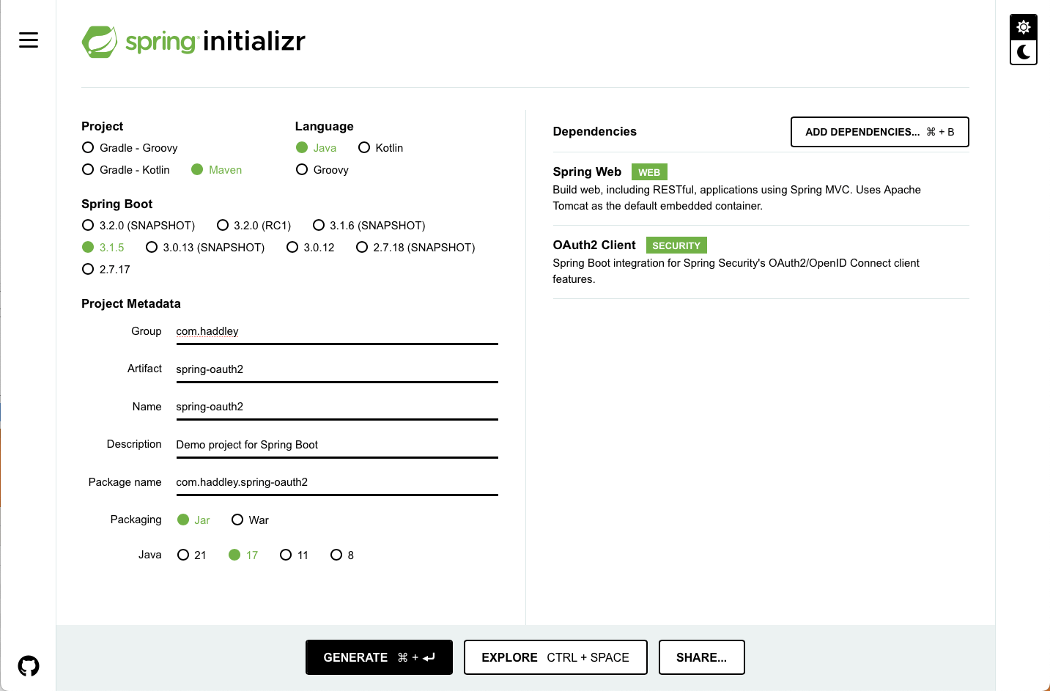Click the Generate button
This screenshot has height=691, width=1050.
(x=379, y=657)
